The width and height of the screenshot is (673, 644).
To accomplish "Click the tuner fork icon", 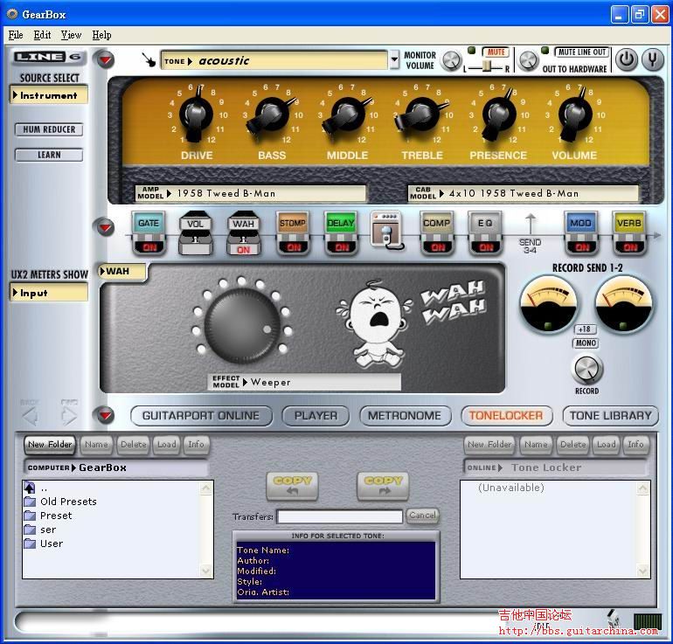I will point(652,59).
